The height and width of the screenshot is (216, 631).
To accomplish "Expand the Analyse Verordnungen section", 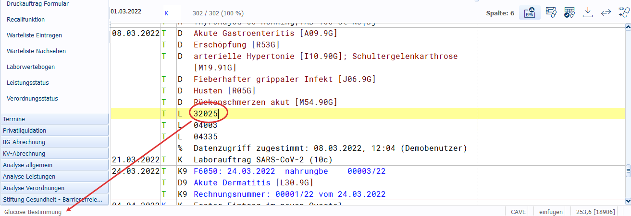I will click(x=54, y=188).
